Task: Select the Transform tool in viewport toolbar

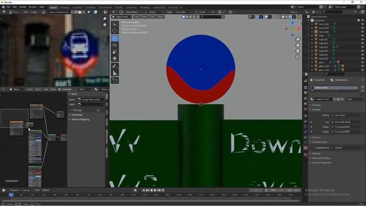Action: click(x=115, y=58)
